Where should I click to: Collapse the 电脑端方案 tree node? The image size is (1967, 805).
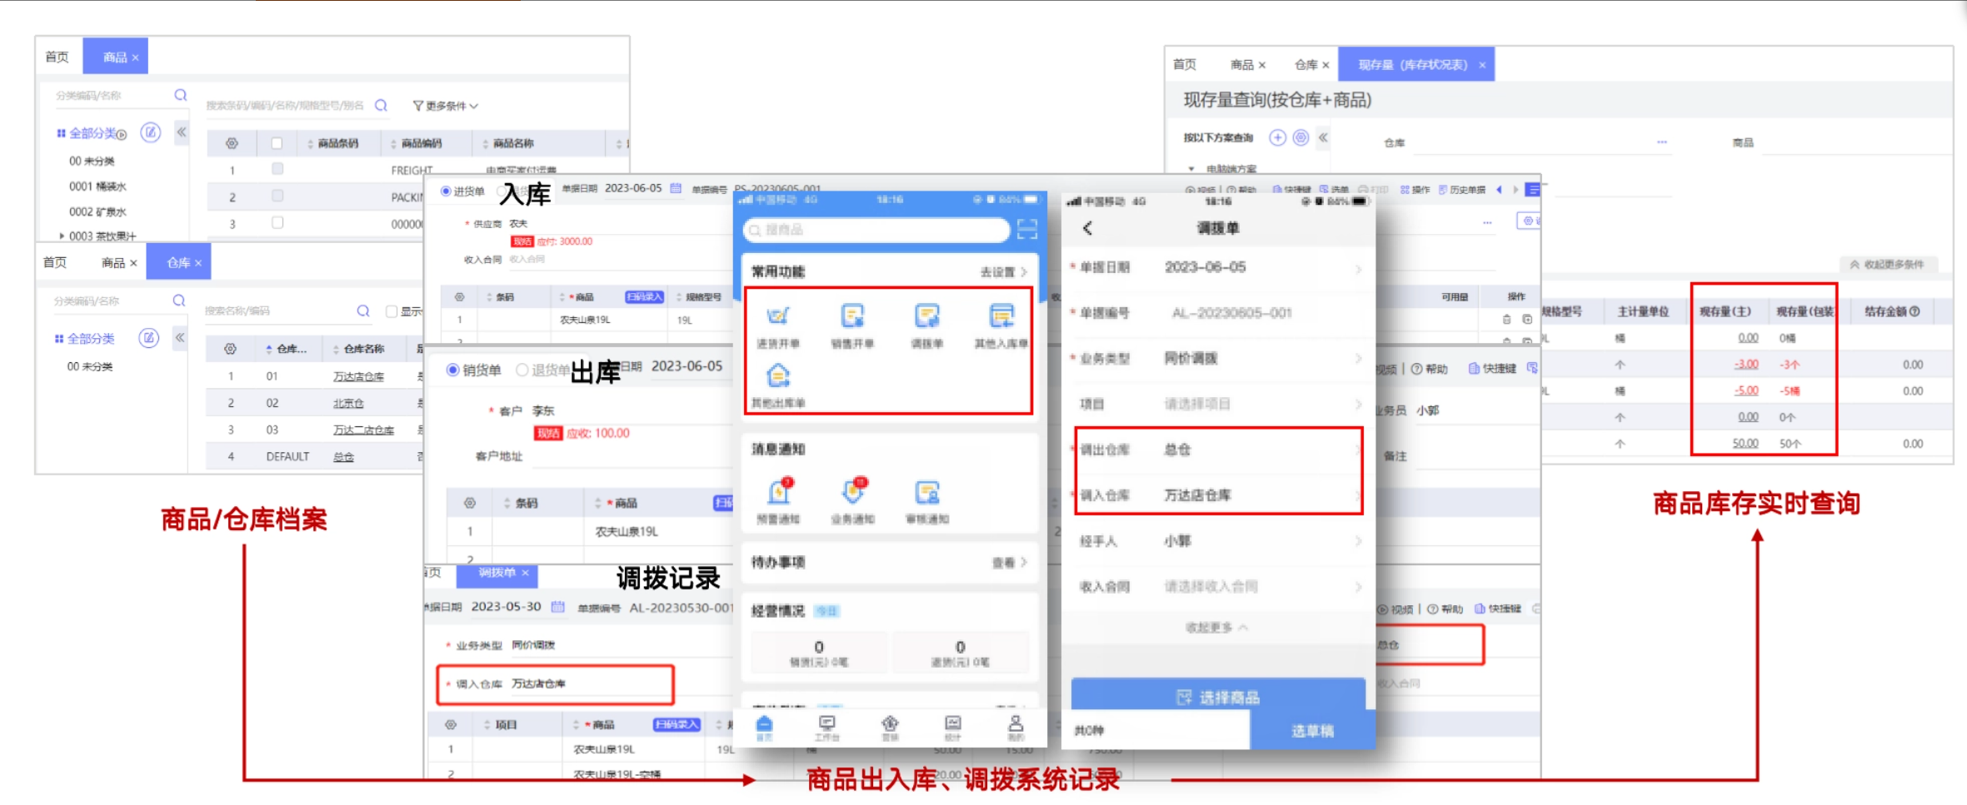1191,168
